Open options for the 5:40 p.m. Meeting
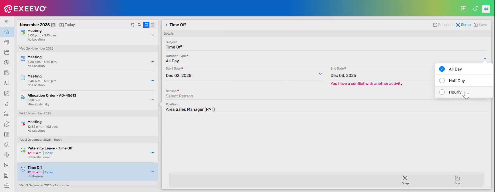495x192 pixels. (x=152, y=81)
